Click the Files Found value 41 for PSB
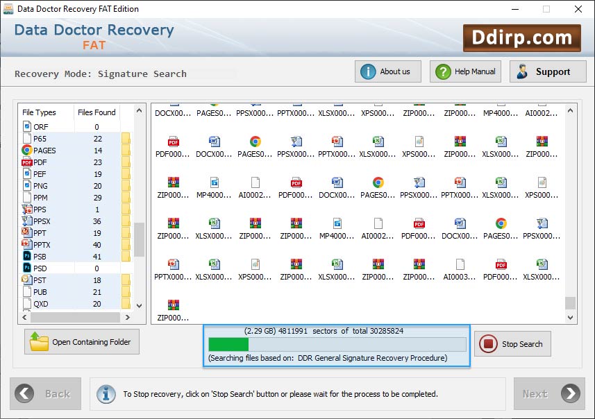 click(97, 257)
